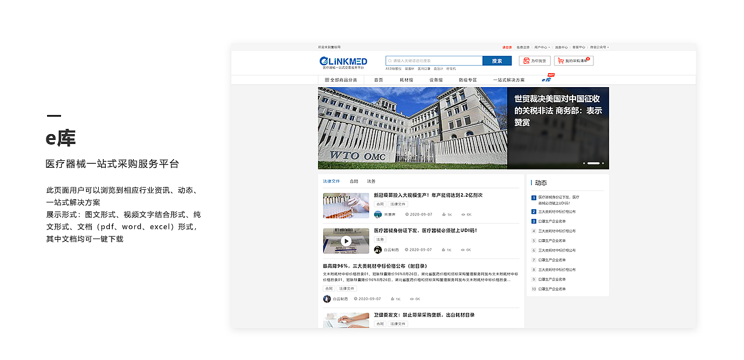Open 防疫专区 in the navigation bar
Screen dimensions: 744x360
[x=468, y=80]
